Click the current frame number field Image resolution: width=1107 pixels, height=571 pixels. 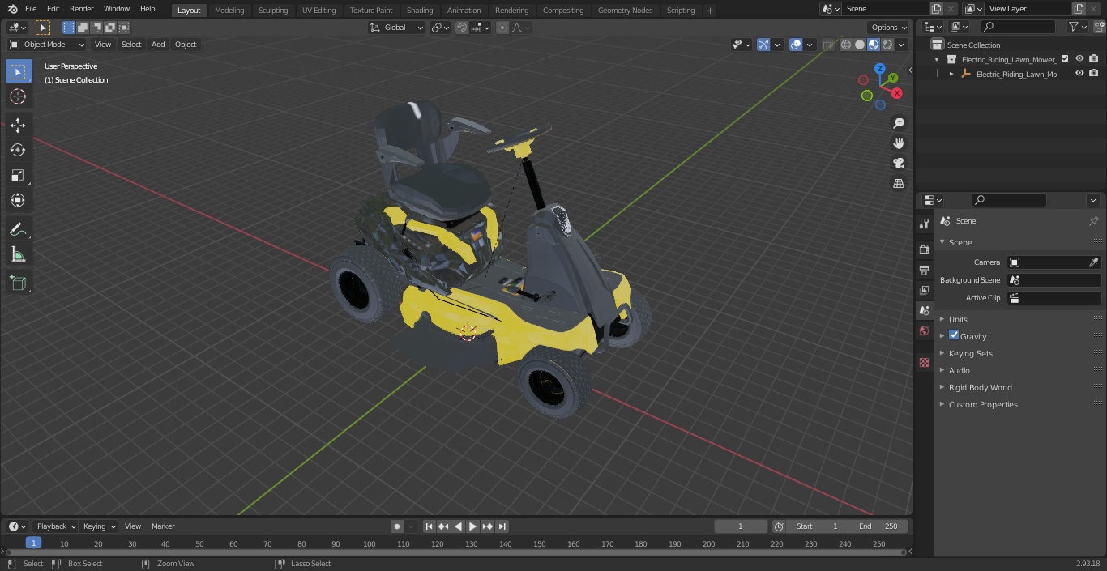(x=741, y=526)
